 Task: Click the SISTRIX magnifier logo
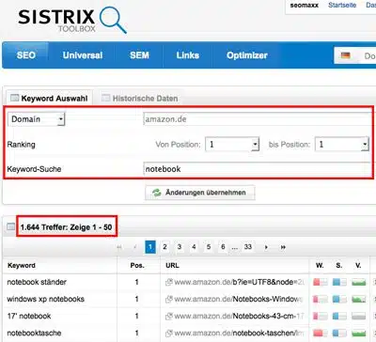pos(113,20)
